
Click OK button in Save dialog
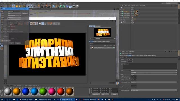click(x=12, y=43)
